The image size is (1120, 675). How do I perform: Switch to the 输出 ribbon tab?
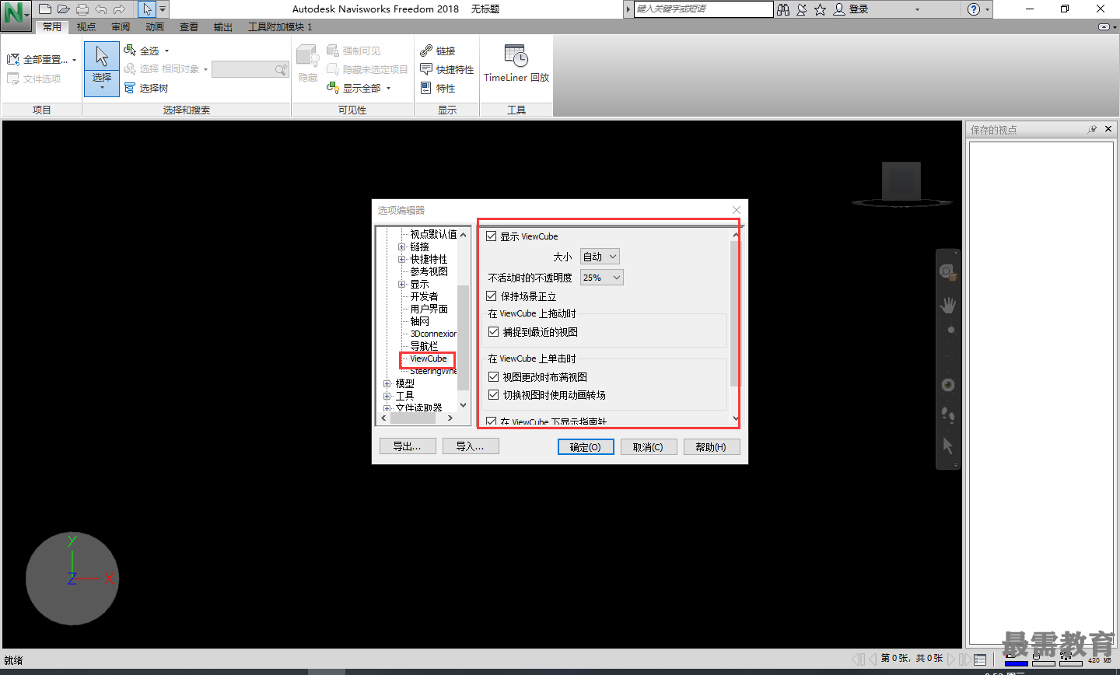point(223,26)
